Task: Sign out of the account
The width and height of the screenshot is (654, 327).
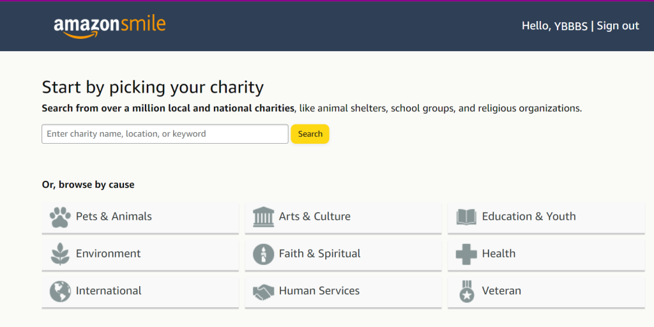Action: pyautogui.click(x=618, y=26)
